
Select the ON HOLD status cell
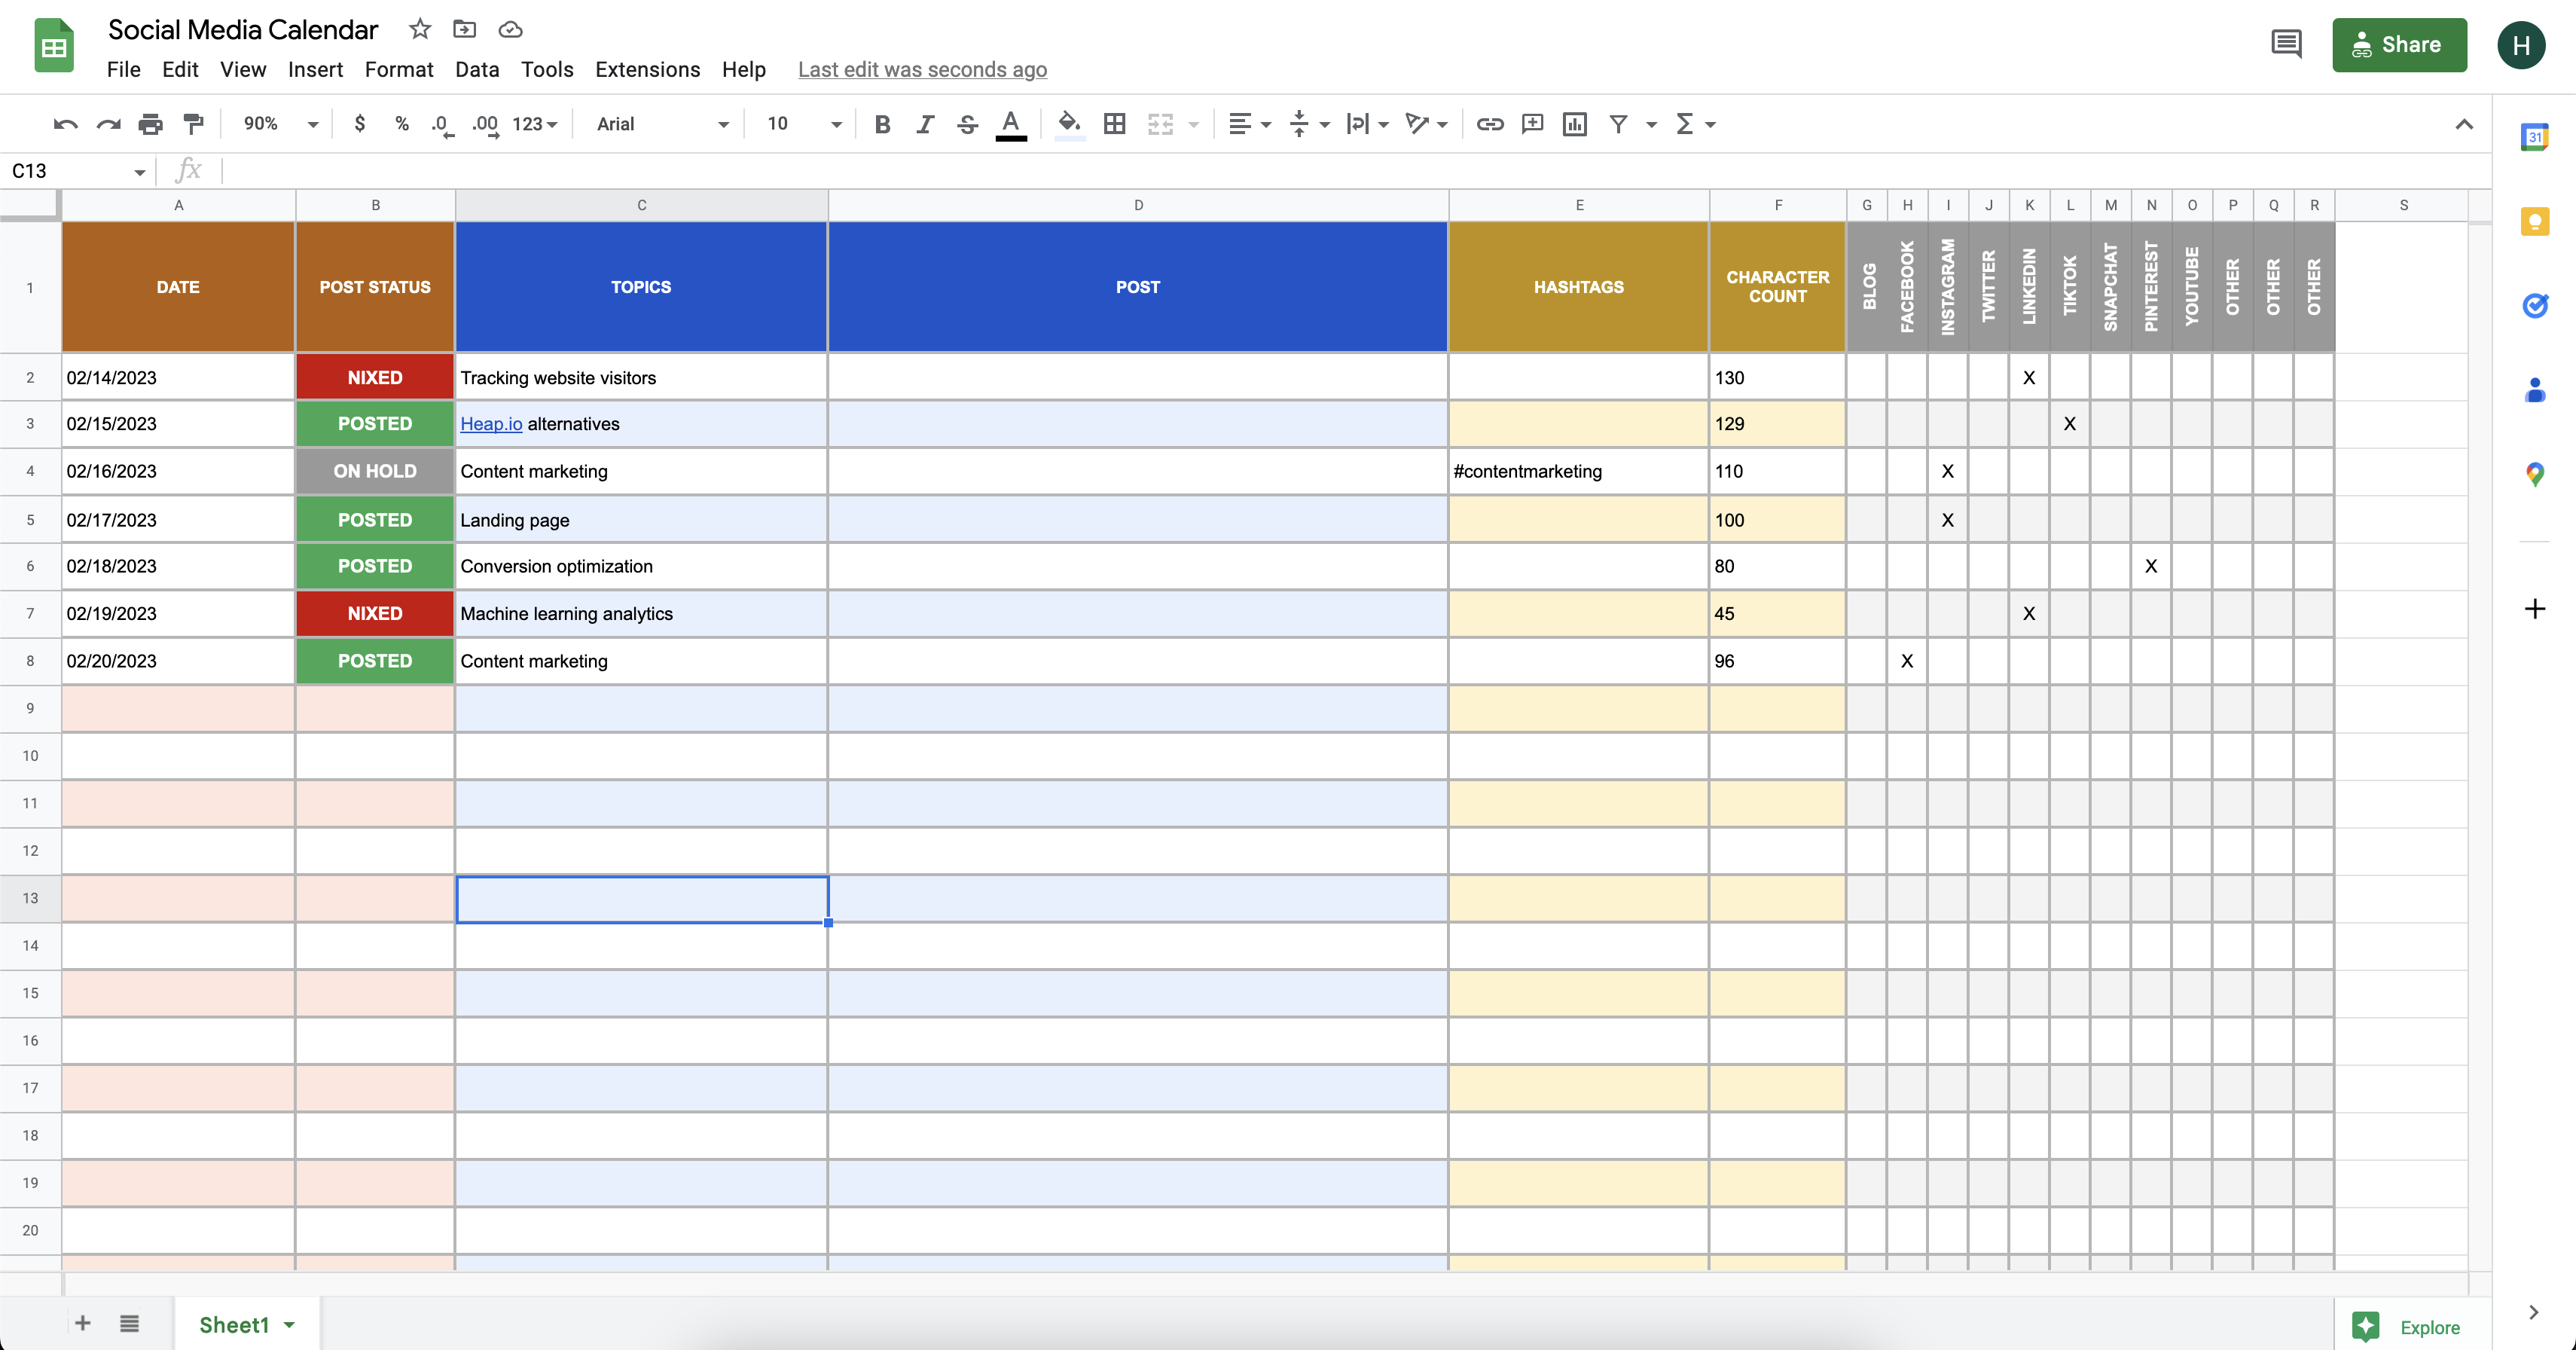[x=375, y=471]
